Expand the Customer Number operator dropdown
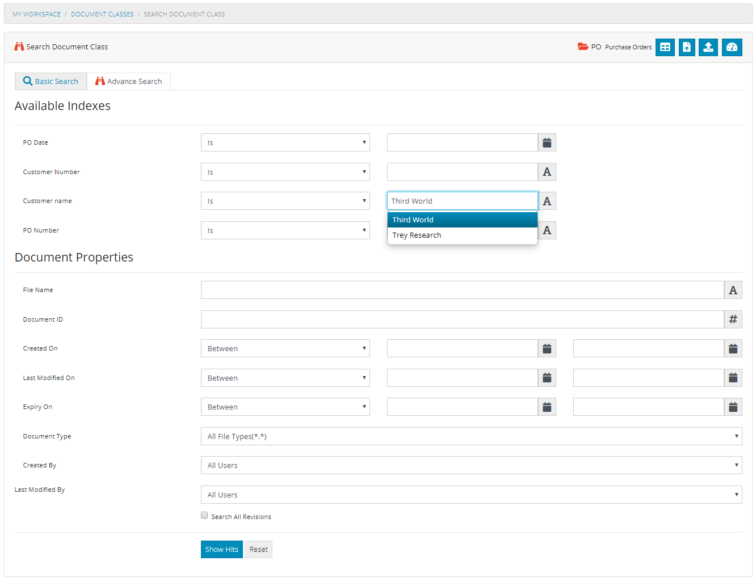756x582 pixels. pyautogui.click(x=285, y=172)
